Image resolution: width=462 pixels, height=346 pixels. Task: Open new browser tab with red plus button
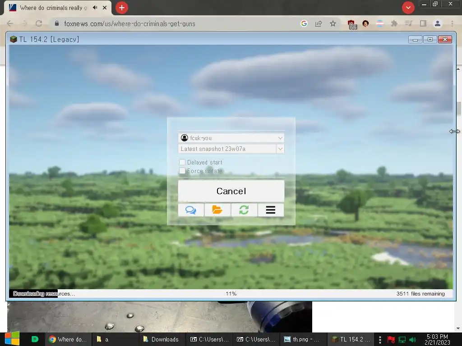click(122, 8)
